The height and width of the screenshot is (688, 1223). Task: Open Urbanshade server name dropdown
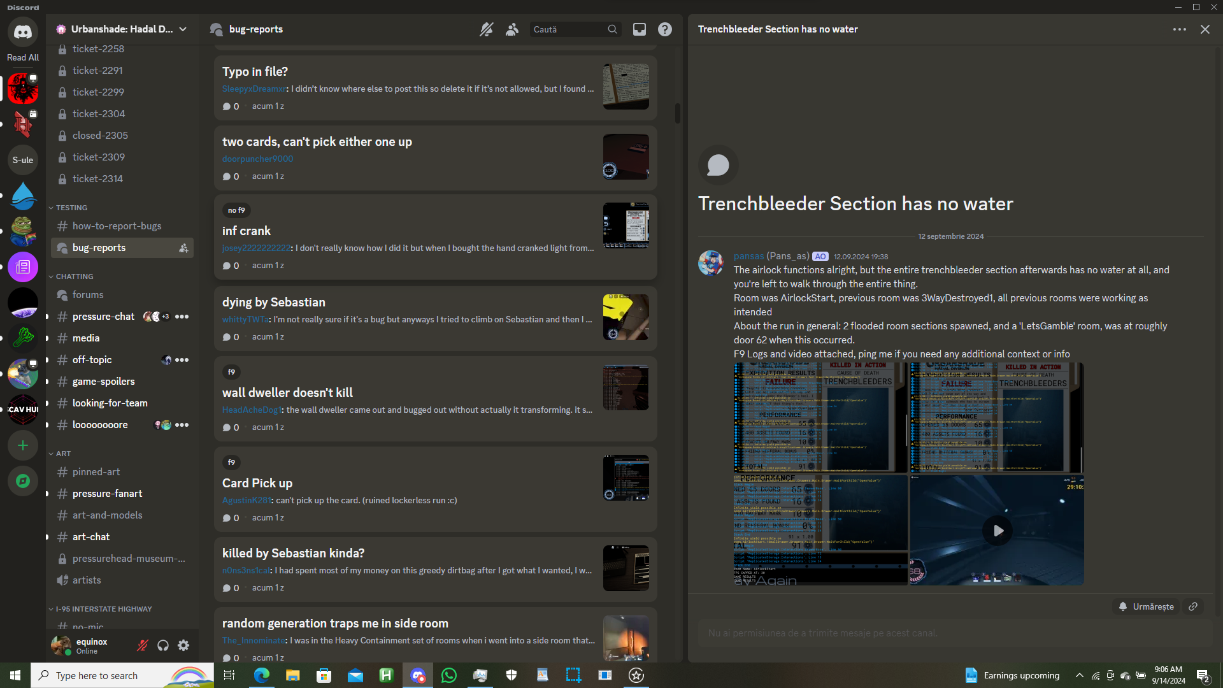point(121,29)
